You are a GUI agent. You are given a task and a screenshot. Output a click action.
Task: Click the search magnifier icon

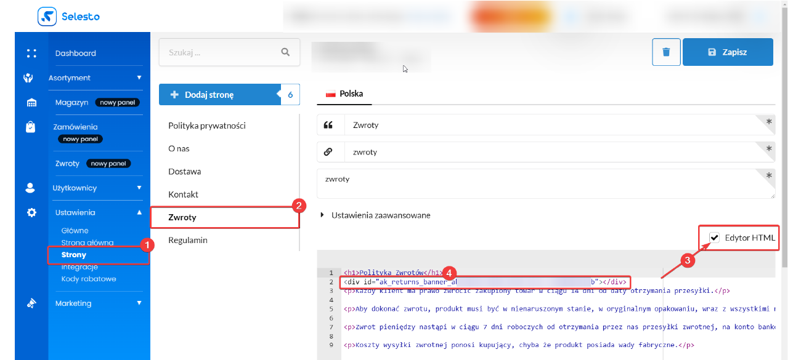285,52
